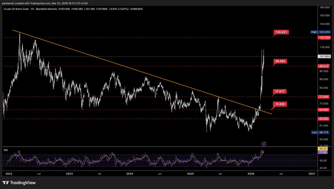Select the red 99.040 price callout

[x=281, y=61]
